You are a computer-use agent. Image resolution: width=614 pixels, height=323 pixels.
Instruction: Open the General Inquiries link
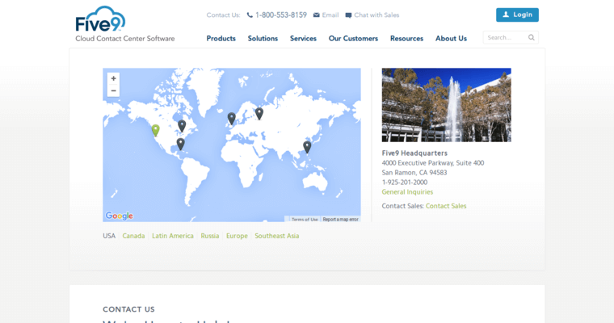click(407, 192)
